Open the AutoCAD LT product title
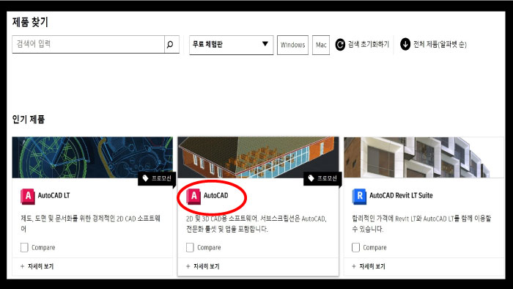This screenshot has width=513, height=289. (54, 195)
